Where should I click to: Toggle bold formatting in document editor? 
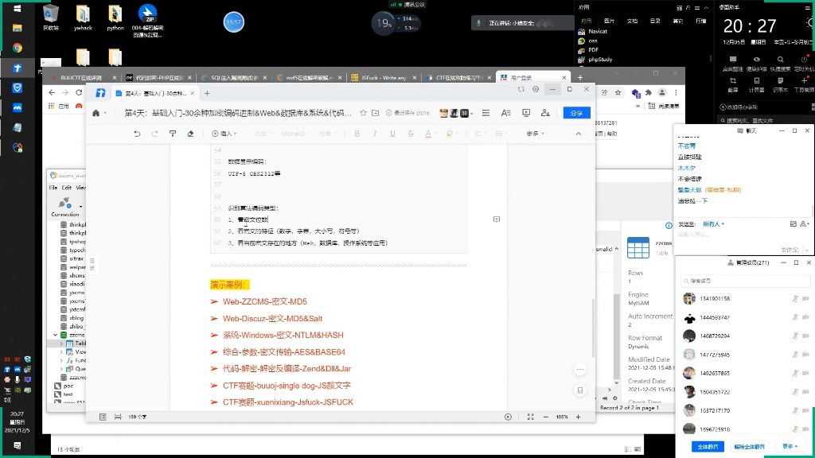357,134
